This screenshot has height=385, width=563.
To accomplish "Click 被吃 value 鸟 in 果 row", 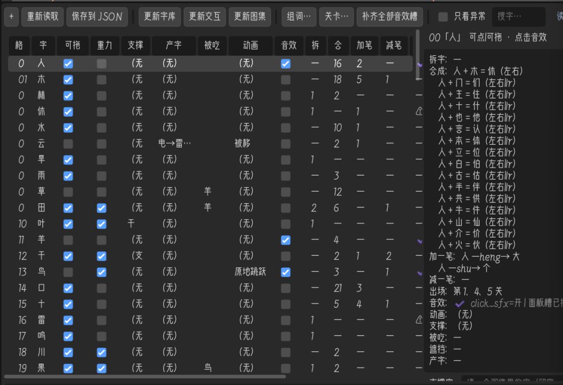I will click(x=208, y=368).
